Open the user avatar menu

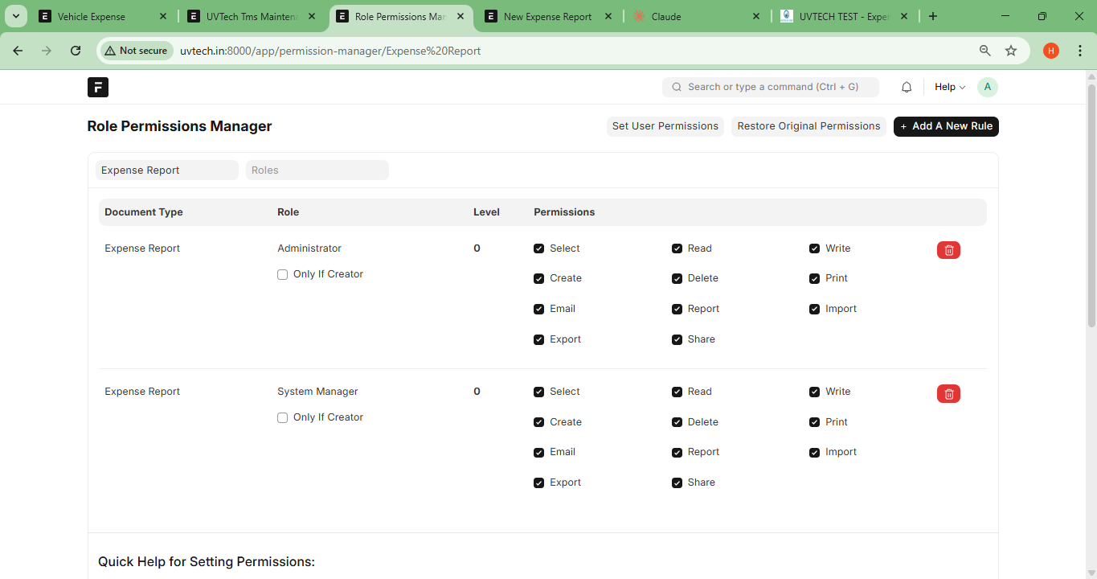987,87
